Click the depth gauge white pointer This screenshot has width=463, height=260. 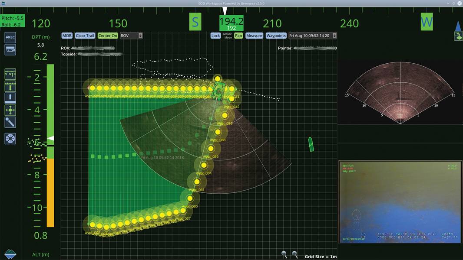(51, 139)
